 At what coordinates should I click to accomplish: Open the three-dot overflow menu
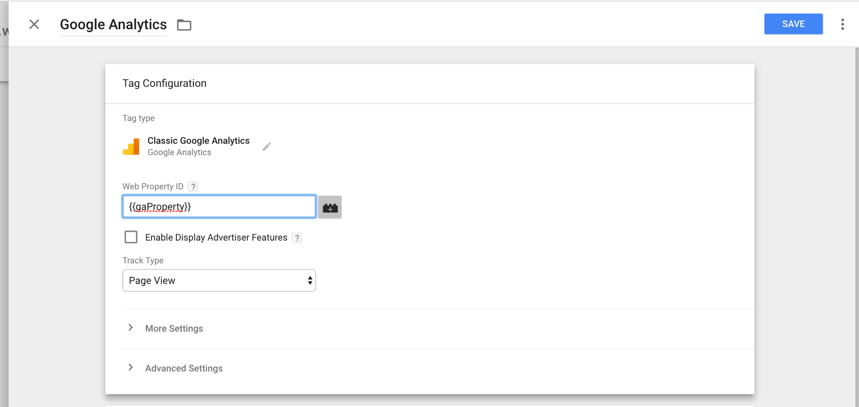842,24
